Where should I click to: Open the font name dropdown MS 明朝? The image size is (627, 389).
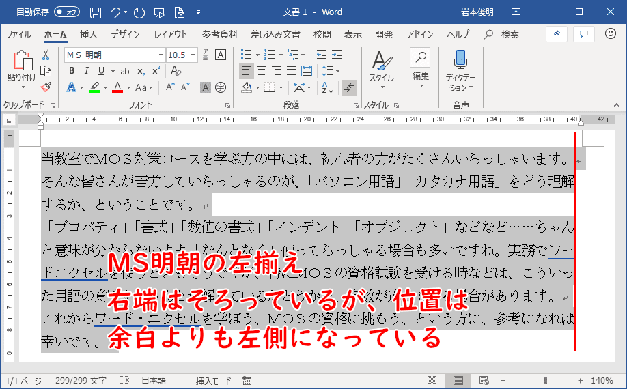click(x=161, y=55)
